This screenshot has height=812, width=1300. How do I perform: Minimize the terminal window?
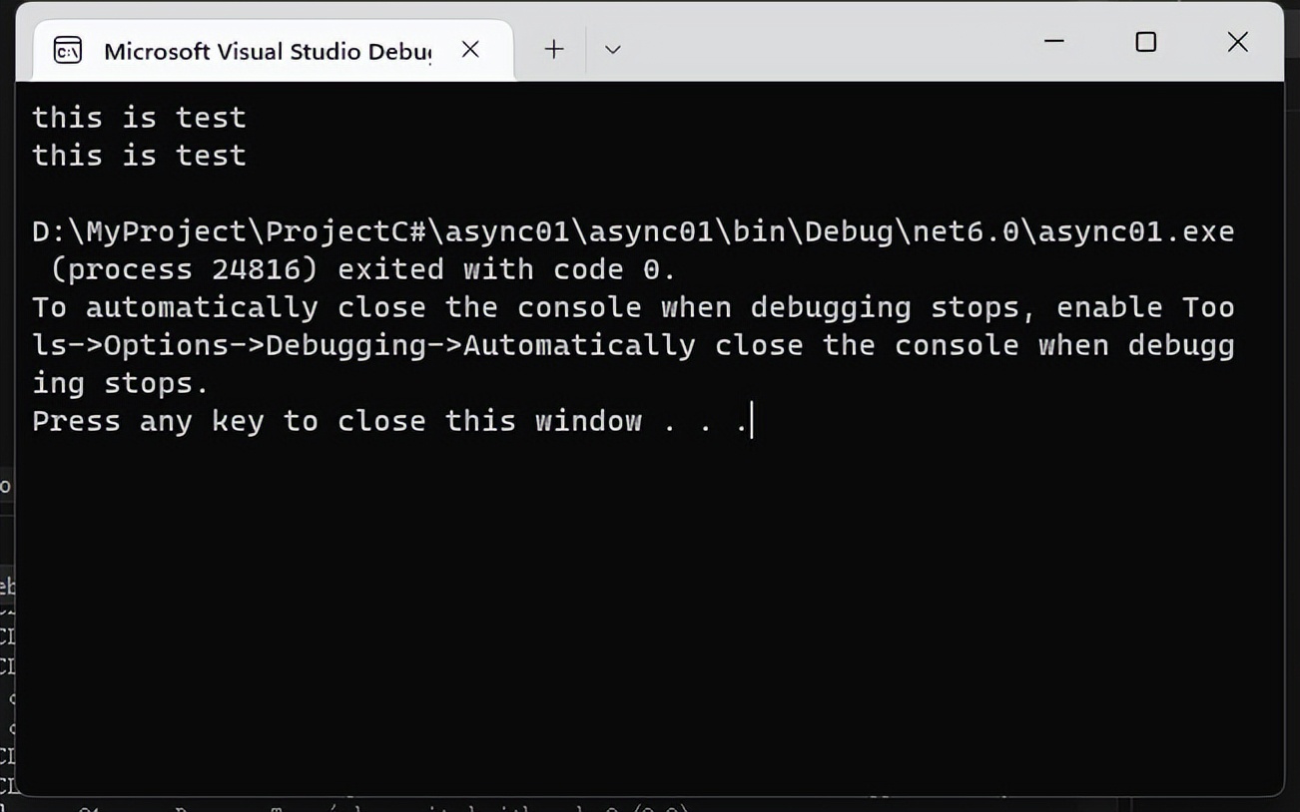(x=1053, y=42)
